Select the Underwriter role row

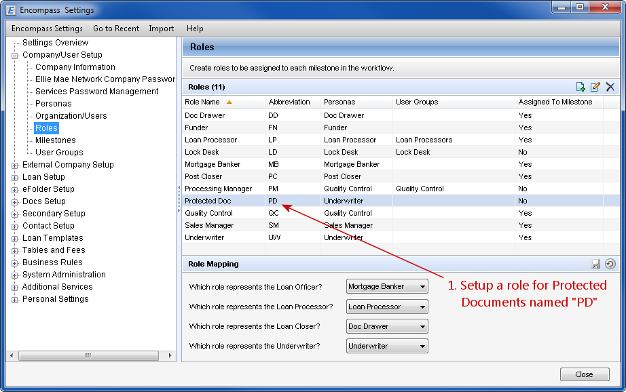401,237
